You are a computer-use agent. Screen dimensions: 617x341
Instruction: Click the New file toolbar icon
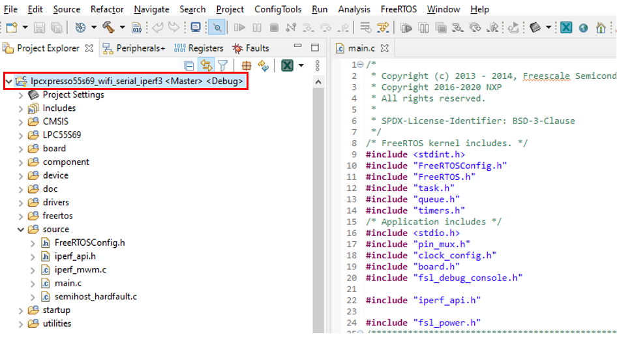click(x=12, y=27)
